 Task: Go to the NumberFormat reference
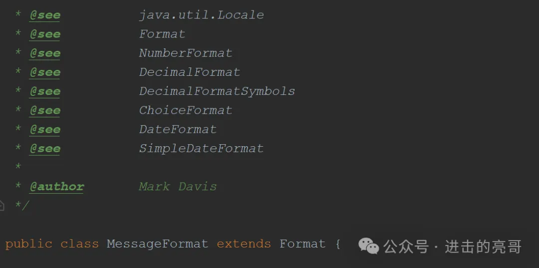[x=186, y=53]
